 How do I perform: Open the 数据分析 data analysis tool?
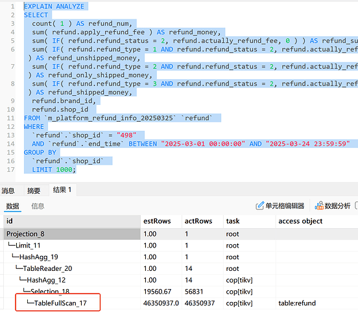point(333,205)
